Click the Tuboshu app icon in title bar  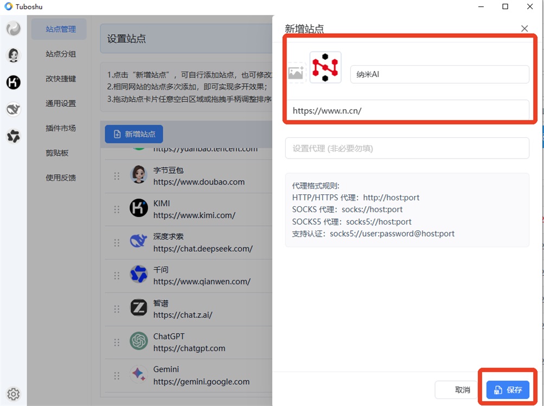coord(8,7)
